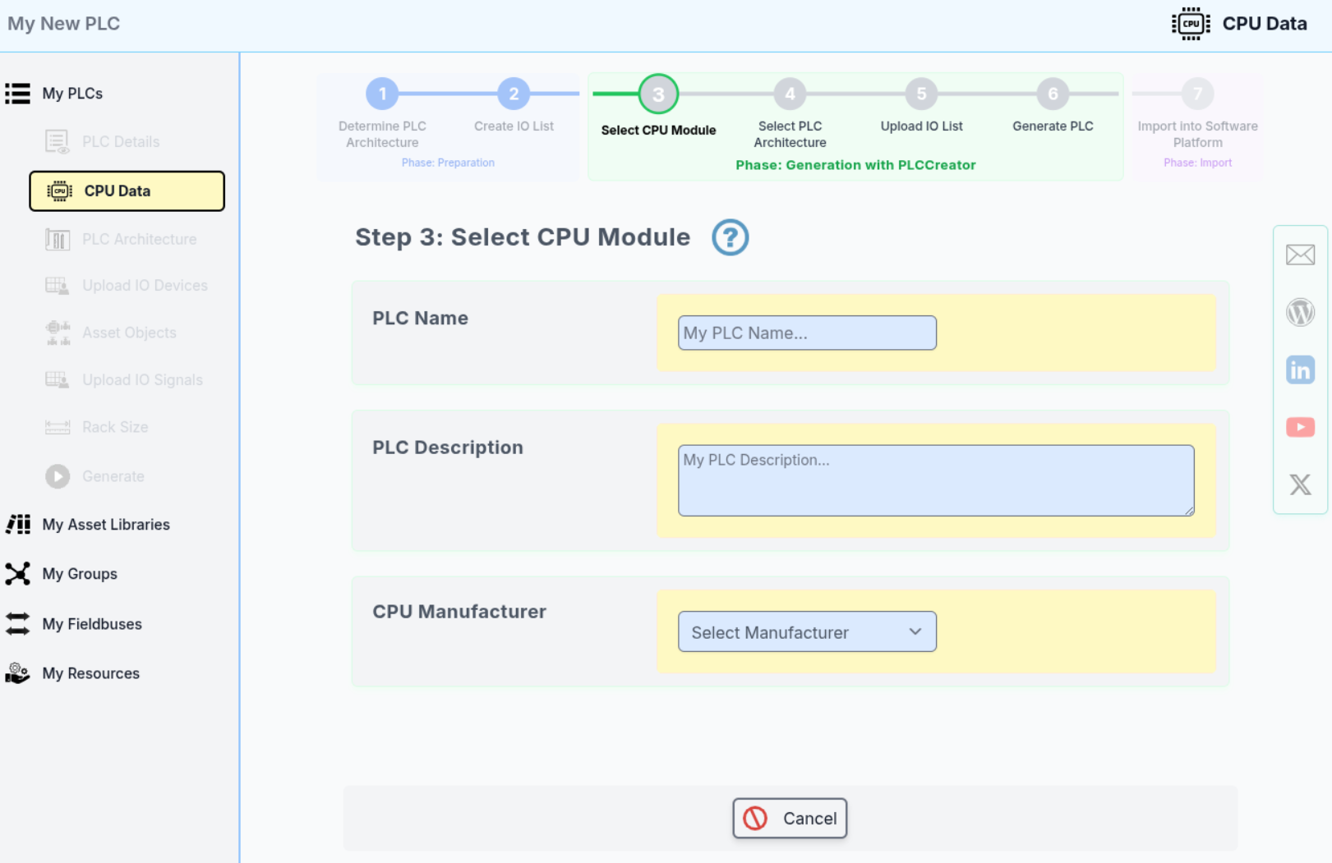Select step 4 Select PLC Architecture

tap(790, 94)
